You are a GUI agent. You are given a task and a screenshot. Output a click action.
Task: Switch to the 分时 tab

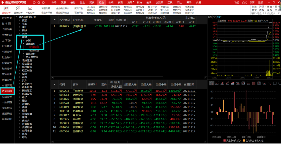click(x=219, y=17)
